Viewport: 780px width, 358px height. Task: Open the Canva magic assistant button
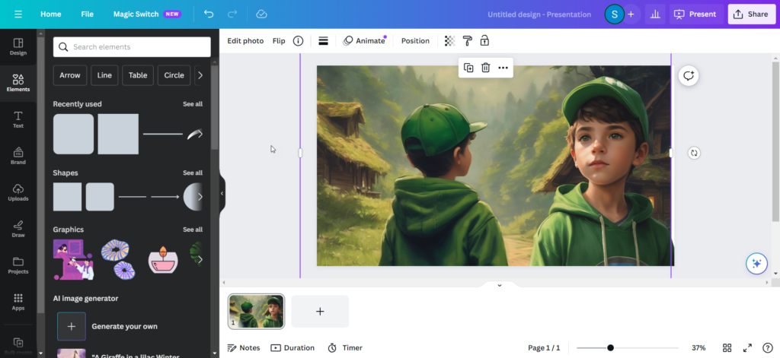756,263
